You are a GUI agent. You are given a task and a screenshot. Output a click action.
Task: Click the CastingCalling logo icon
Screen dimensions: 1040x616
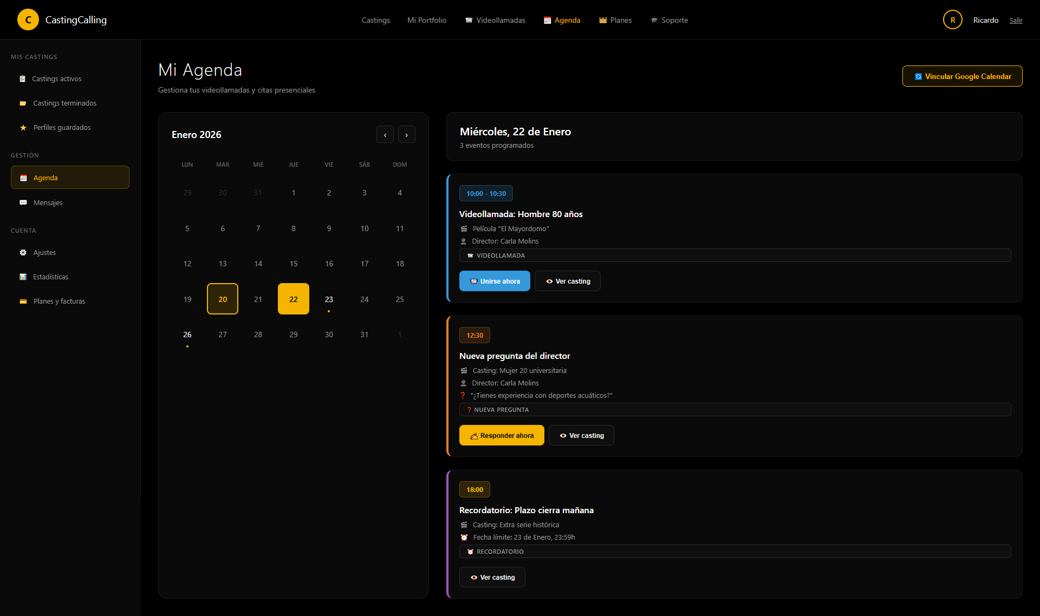coord(28,19)
